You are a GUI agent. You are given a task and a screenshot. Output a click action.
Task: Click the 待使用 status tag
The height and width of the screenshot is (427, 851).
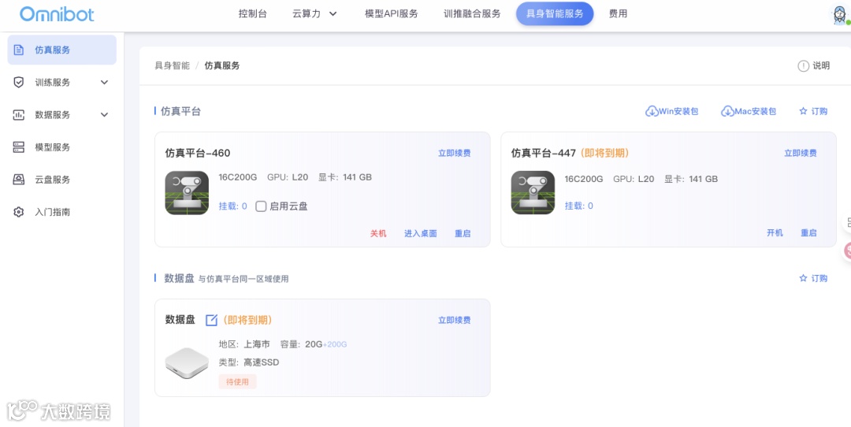(x=238, y=382)
